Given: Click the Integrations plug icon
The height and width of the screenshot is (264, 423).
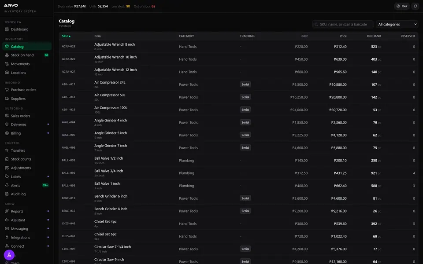Looking at the screenshot, I should [7, 237].
